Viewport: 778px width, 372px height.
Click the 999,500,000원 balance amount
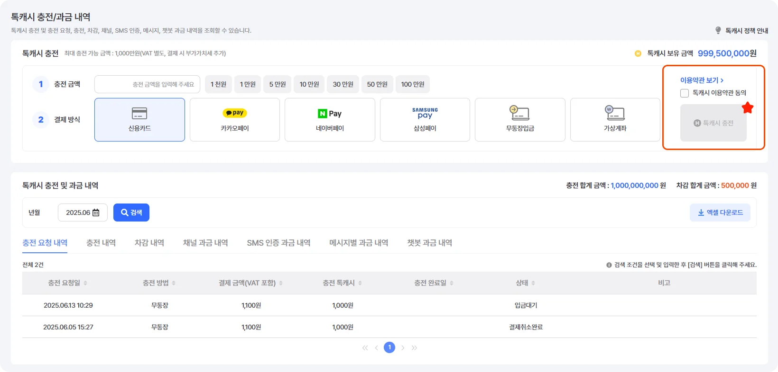(x=727, y=53)
